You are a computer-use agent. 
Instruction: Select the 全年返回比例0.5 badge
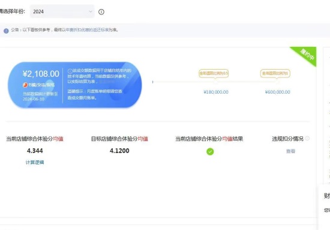(214, 73)
